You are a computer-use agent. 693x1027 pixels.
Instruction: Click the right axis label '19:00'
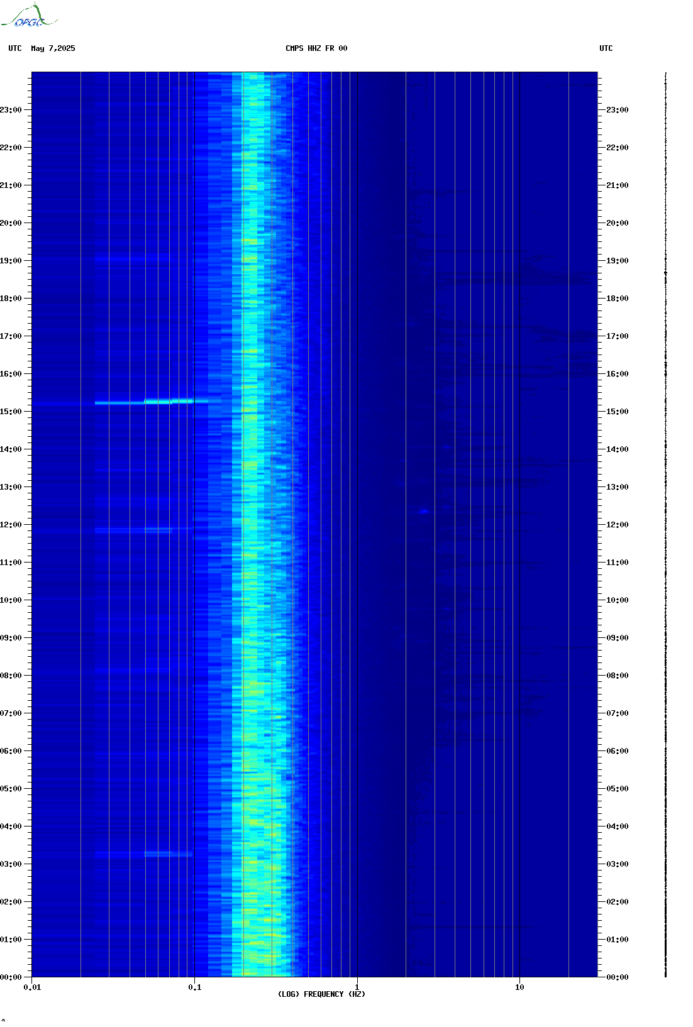pyautogui.click(x=618, y=261)
